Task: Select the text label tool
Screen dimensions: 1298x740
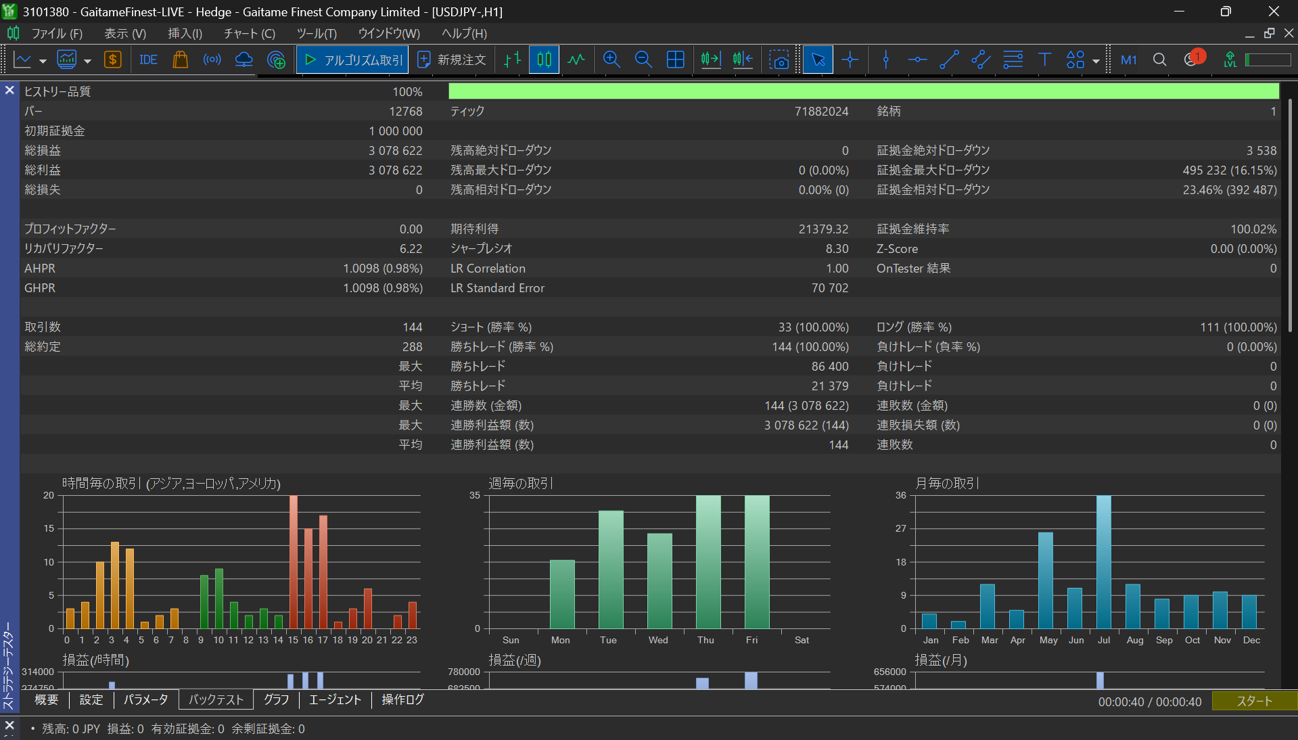Action: click(1044, 60)
